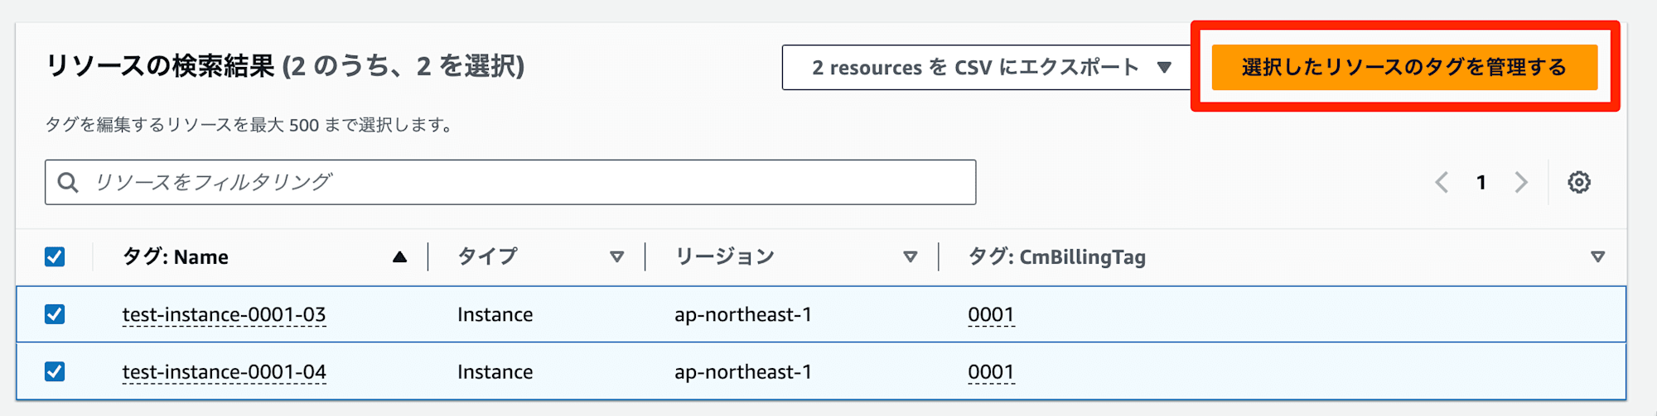1657x416 pixels.
Task: Click ap-northeast-1 in test-instance-0001-03 row
Action: click(743, 314)
